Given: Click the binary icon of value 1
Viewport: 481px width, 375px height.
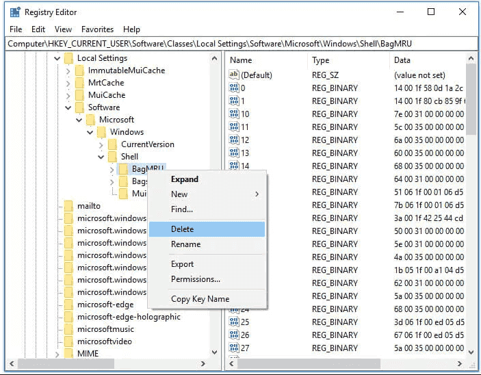Looking at the screenshot, I should pyautogui.click(x=234, y=101).
